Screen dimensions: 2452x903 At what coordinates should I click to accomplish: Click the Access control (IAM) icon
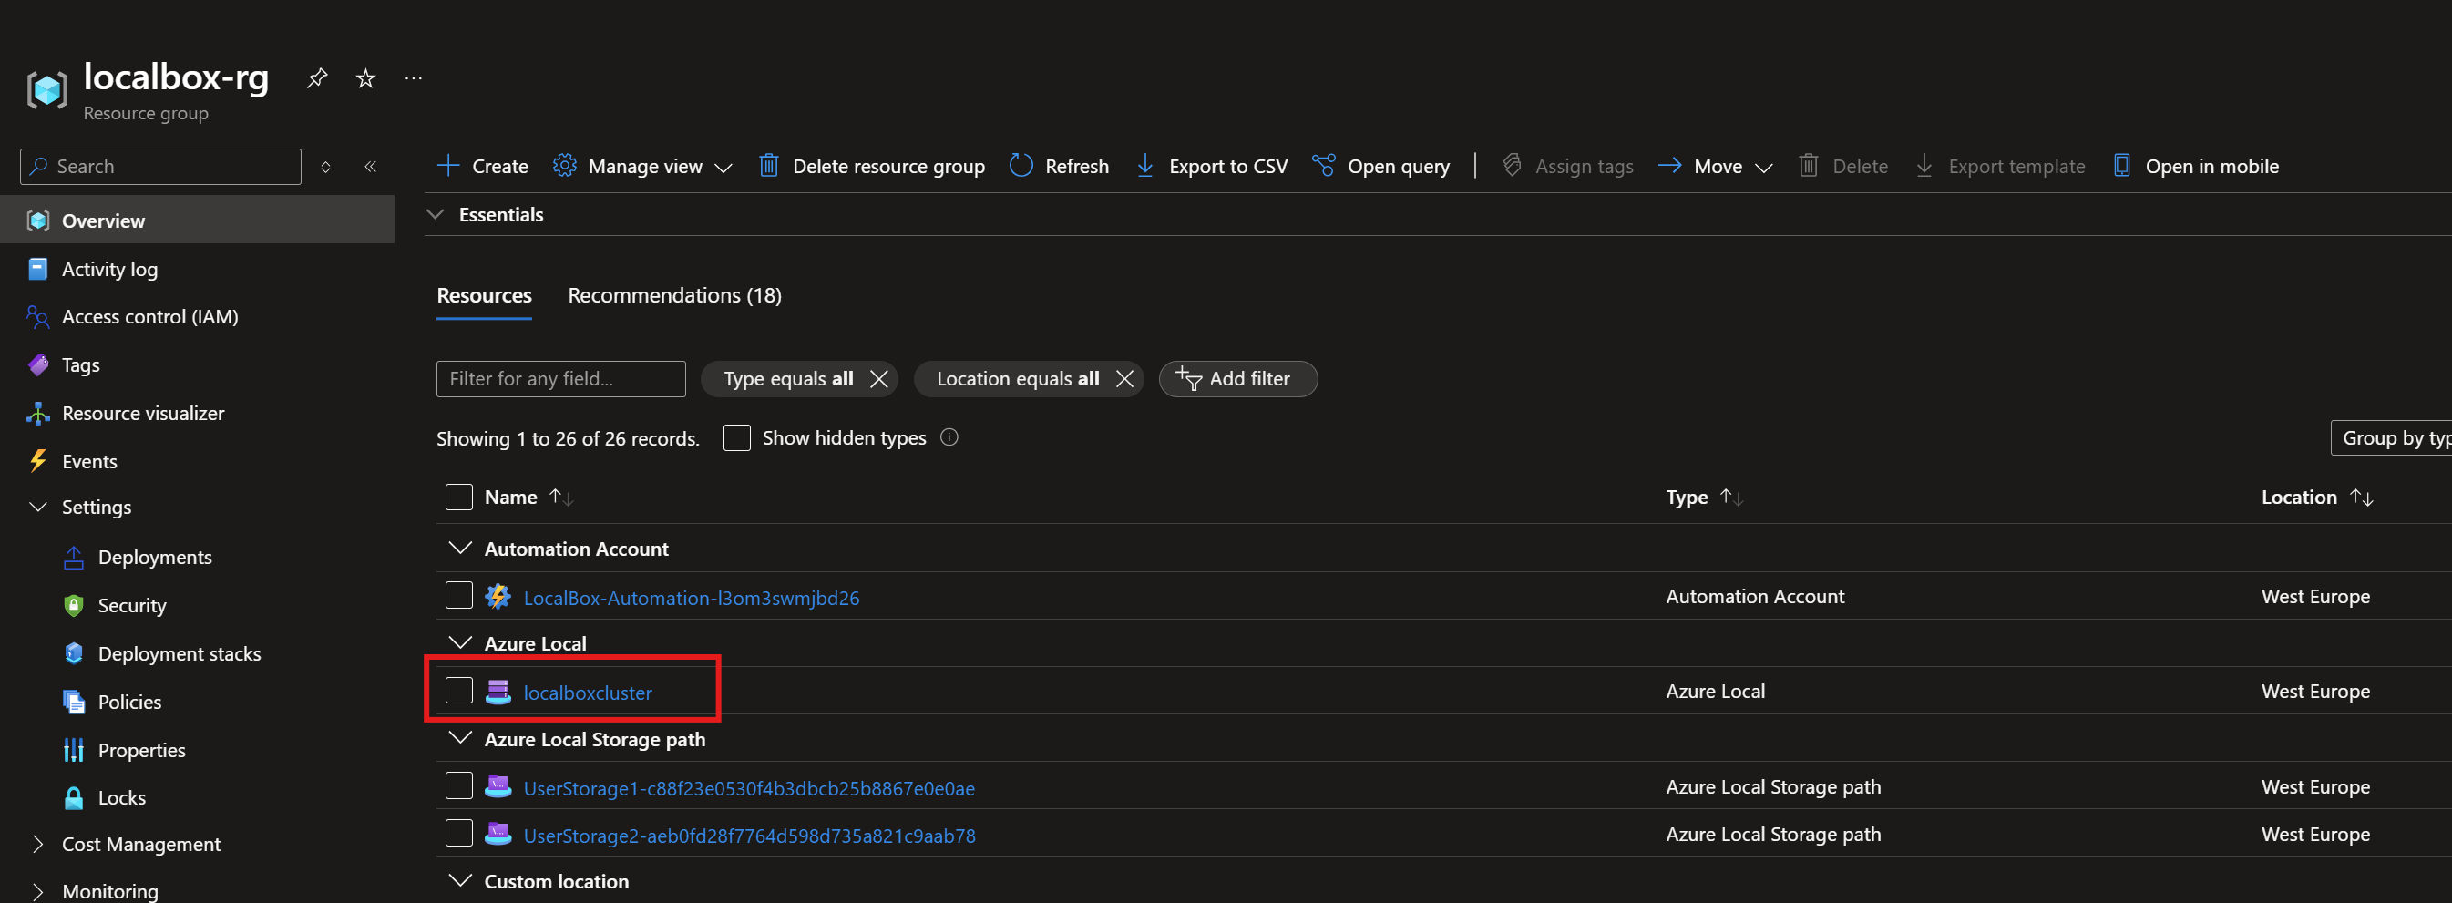(x=38, y=317)
